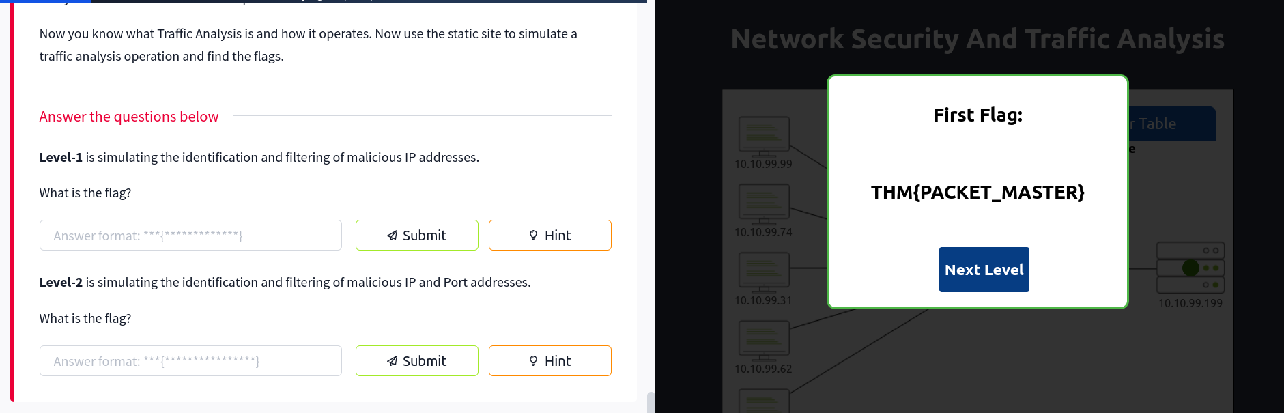Click the 10.10.99.62 IP label
The width and height of the screenshot is (1284, 413).
point(763,369)
